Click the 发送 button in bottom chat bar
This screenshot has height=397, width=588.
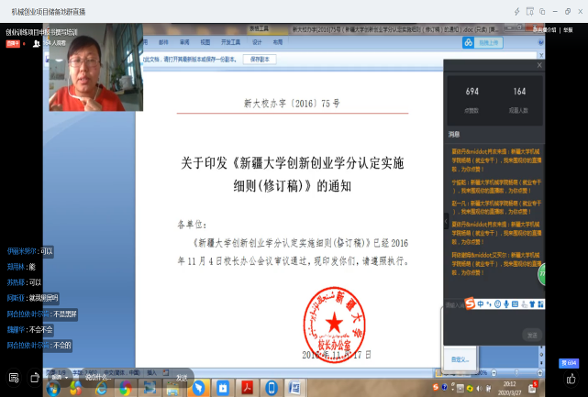pyautogui.click(x=182, y=378)
